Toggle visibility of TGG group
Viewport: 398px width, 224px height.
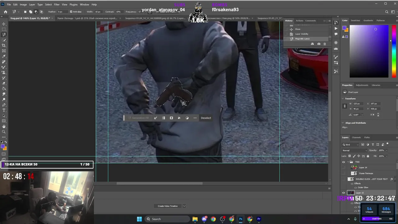[x=344, y=162]
